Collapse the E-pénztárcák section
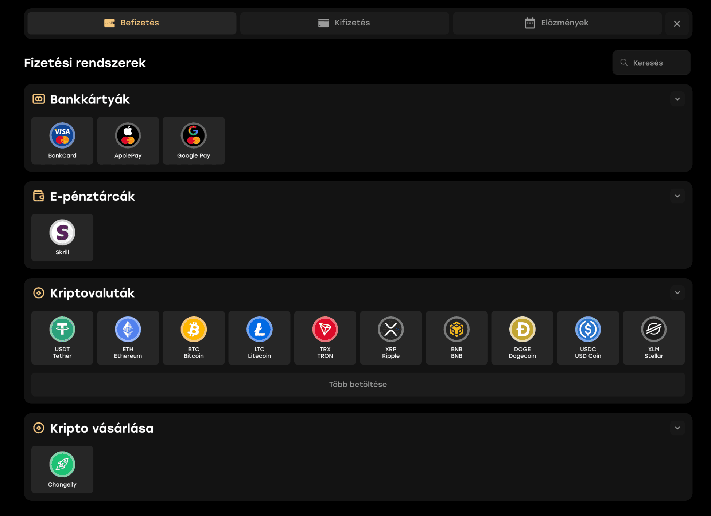 [x=677, y=196]
